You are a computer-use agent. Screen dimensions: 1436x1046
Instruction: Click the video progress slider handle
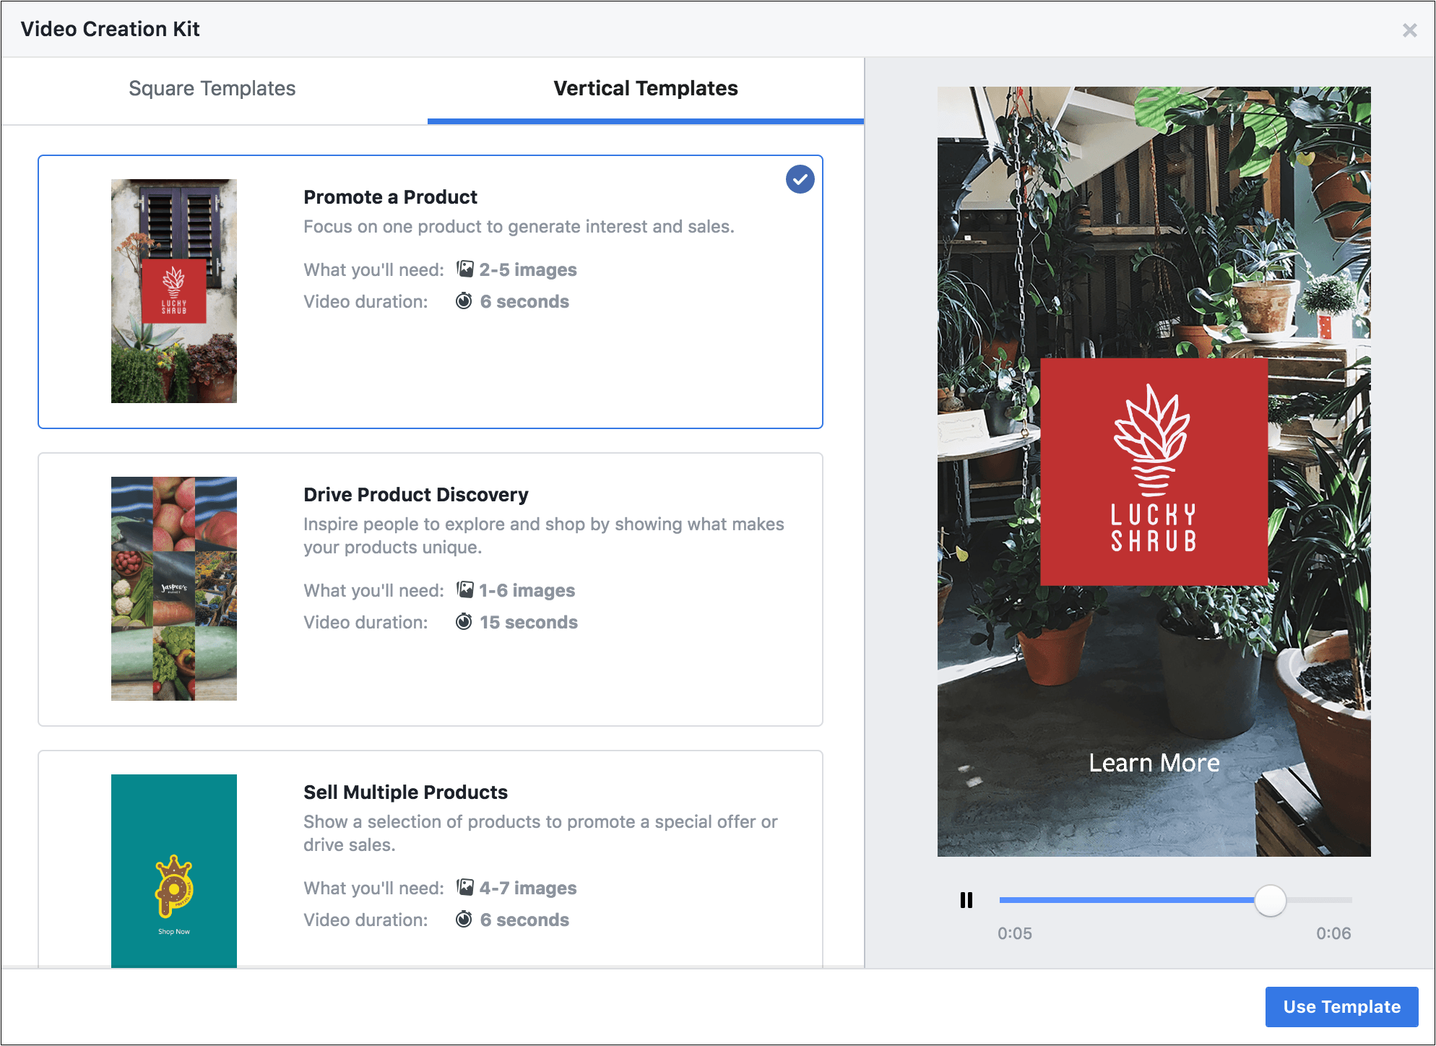pyautogui.click(x=1270, y=901)
